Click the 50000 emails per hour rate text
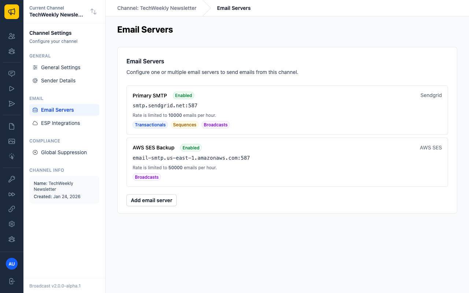The image size is (469, 293). pos(175,167)
